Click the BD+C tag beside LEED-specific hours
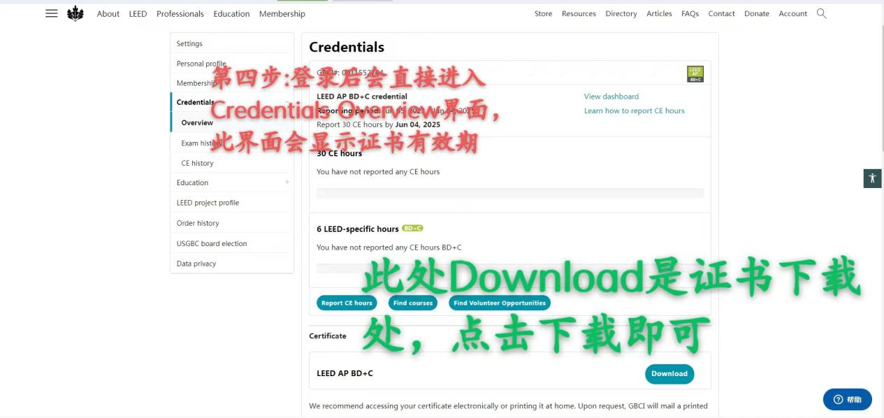Image resolution: width=884 pixels, height=418 pixels. click(412, 228)
